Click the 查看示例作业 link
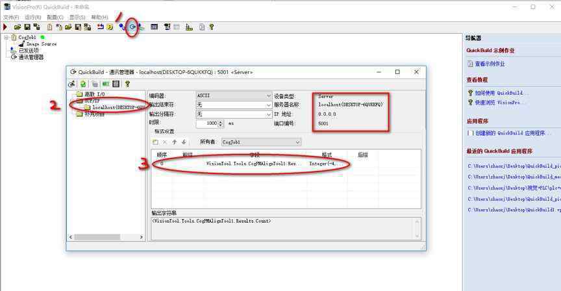Viewport: 561px width, 291px height. pyautogui.click(x=490, y=64)
